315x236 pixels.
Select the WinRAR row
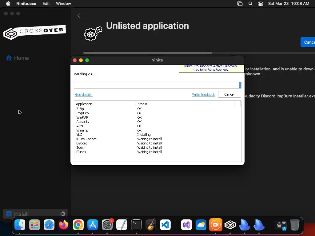pyautogui.click(x=157, y=117)
